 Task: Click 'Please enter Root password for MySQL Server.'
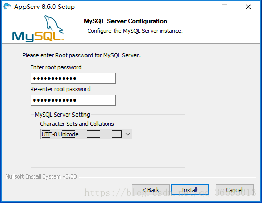(81, 55)
